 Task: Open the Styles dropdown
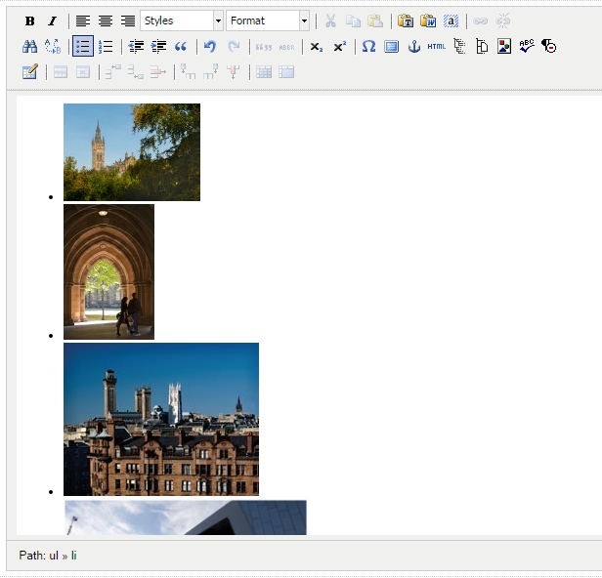(x=177, y=21)
